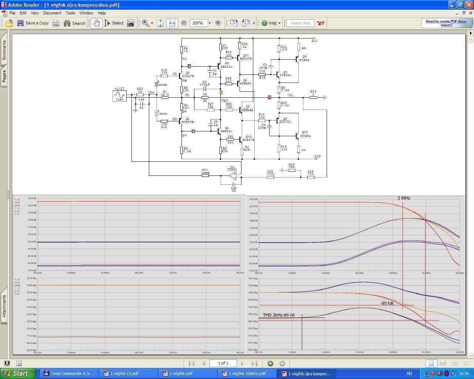Screen dimensions: 474x379
Task: Go to the last page arrow
Action: click(x=254, y=363)
